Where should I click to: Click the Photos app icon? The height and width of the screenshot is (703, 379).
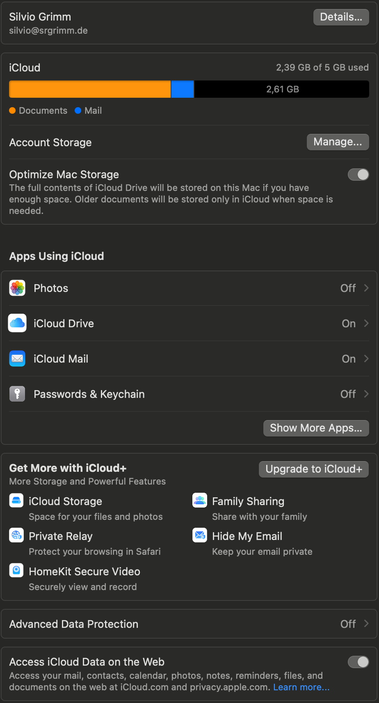click(17, 288)
